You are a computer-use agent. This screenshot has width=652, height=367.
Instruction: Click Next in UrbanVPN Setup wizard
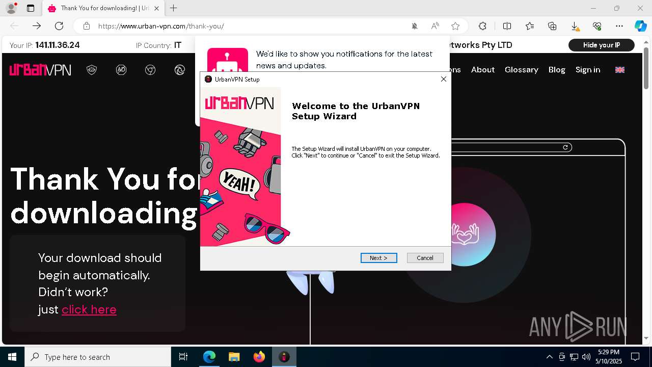[x=378, y=258]
